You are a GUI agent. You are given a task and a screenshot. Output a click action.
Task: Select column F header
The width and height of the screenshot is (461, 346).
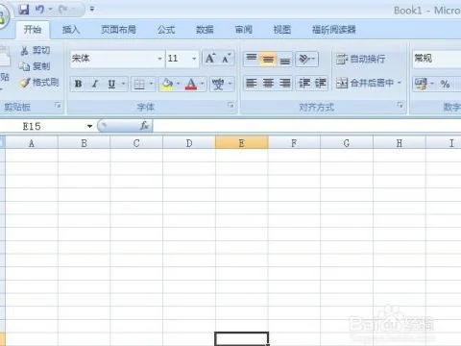coord(294,143)
